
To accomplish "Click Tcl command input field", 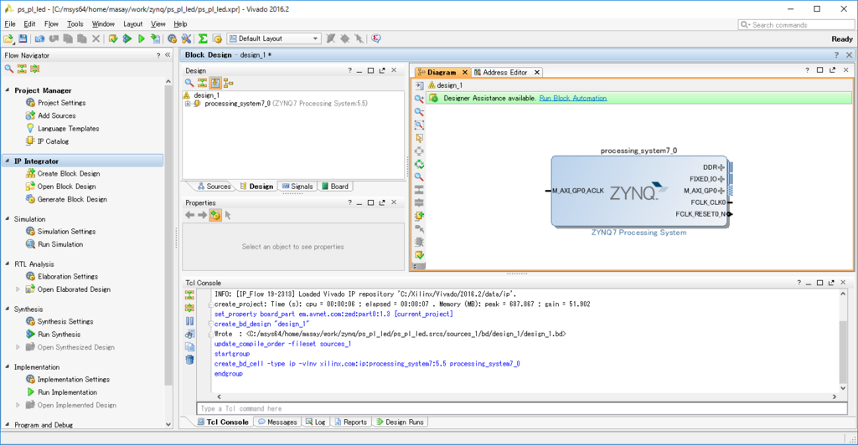I will [x=521, y=408].
